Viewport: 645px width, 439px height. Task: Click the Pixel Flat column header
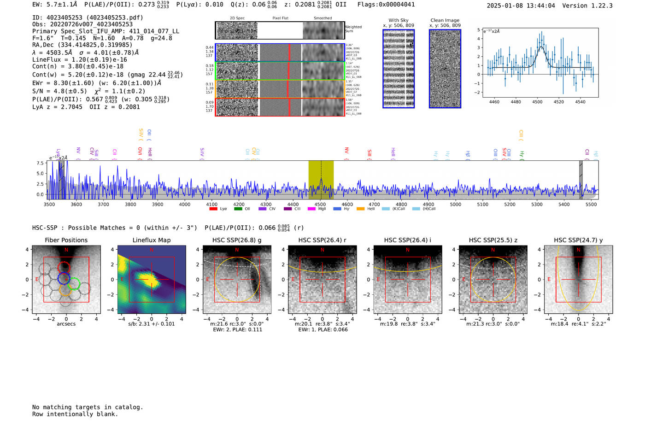(x=280, y=18)
